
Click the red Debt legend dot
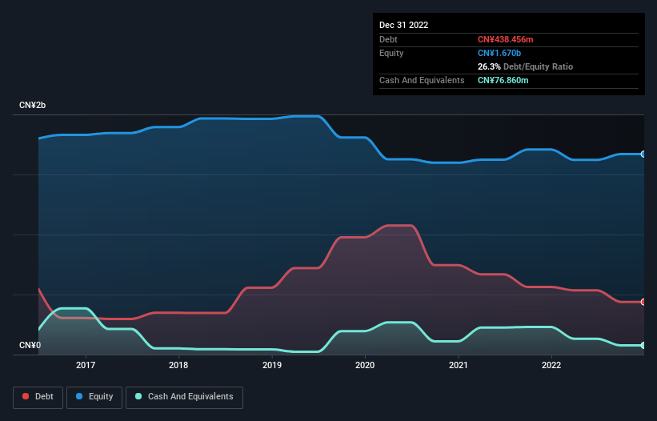pos(26,396)
